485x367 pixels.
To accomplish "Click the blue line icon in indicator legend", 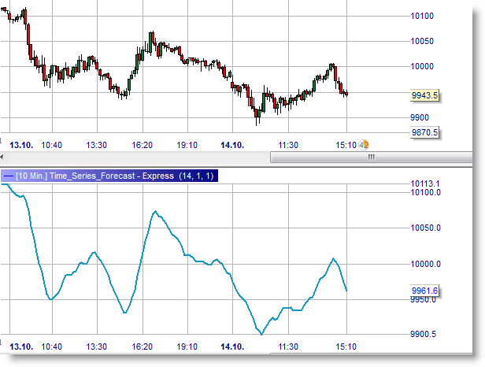I will click(8, 176).
